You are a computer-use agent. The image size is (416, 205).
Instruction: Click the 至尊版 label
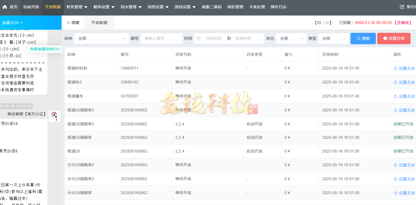click(403, 23)
